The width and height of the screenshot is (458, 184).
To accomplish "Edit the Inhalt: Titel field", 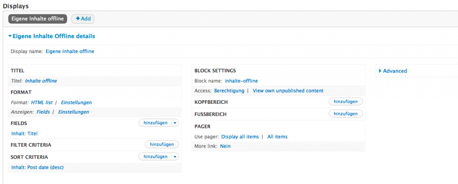I will pyautogui.click(x=25, y=133).
